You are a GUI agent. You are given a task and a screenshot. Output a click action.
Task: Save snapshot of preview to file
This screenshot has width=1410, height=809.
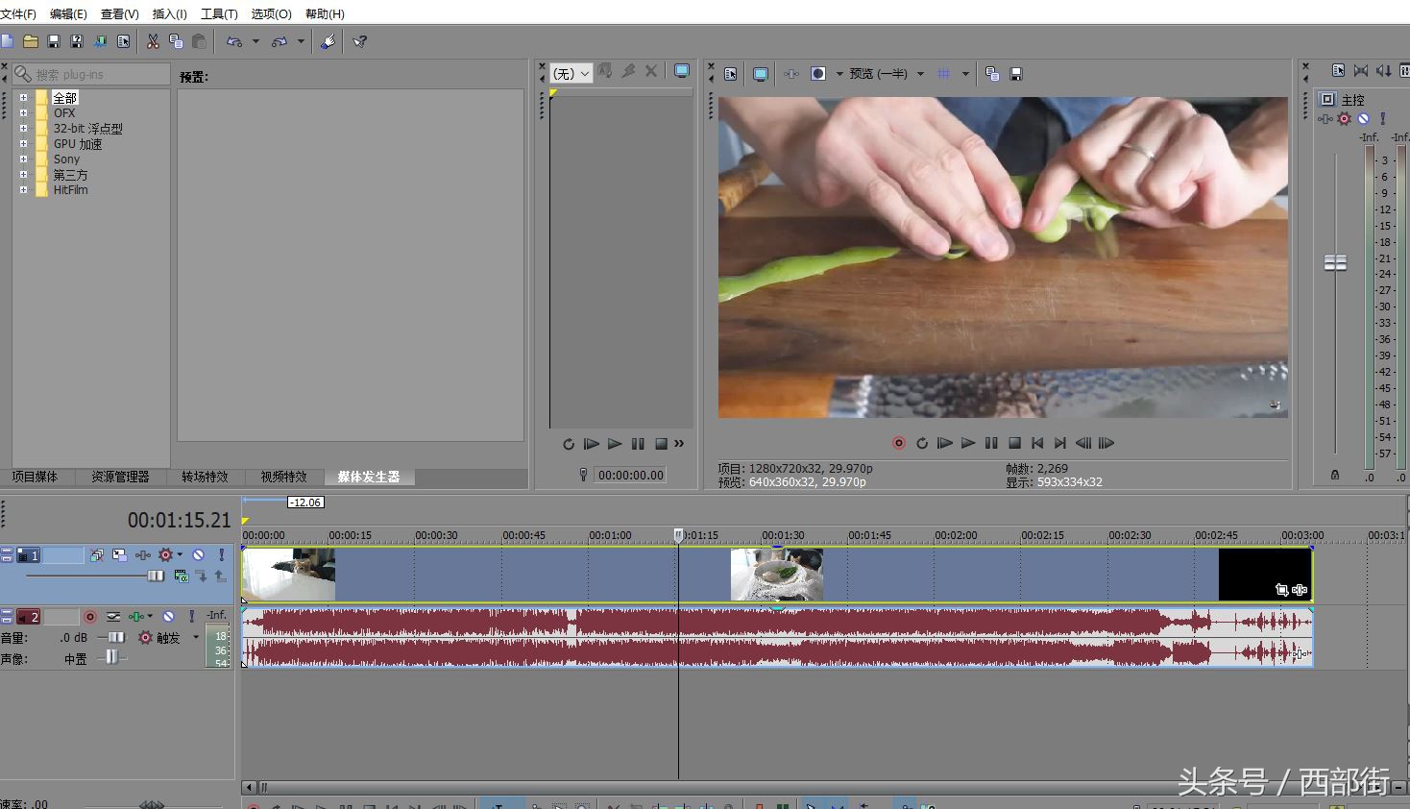[x=1016, y=74]
